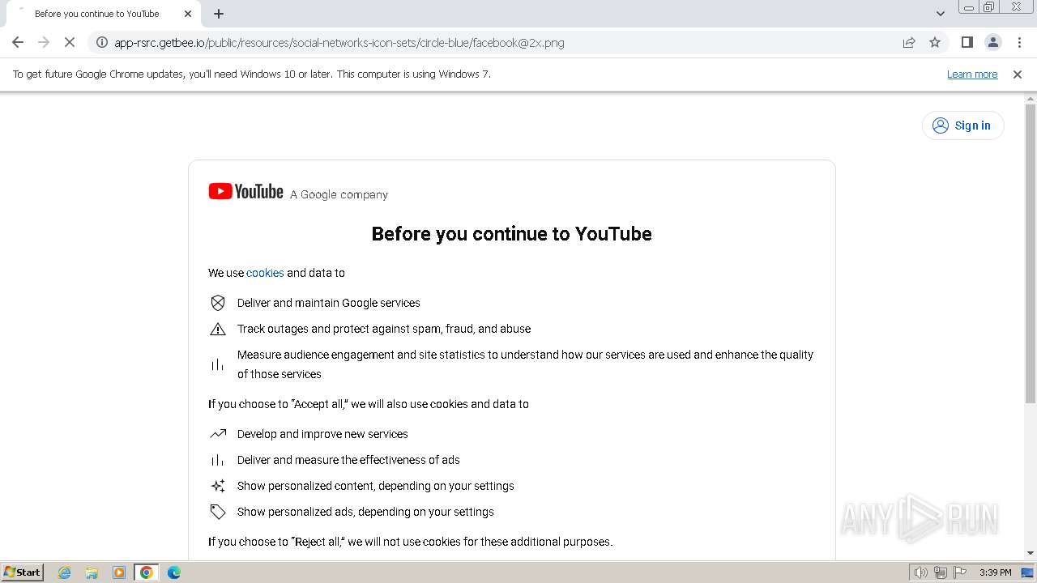Click the bar chart icon beside Deliver and measure ads
Viewport: 1037px width, 583px height.
[218, 460]
